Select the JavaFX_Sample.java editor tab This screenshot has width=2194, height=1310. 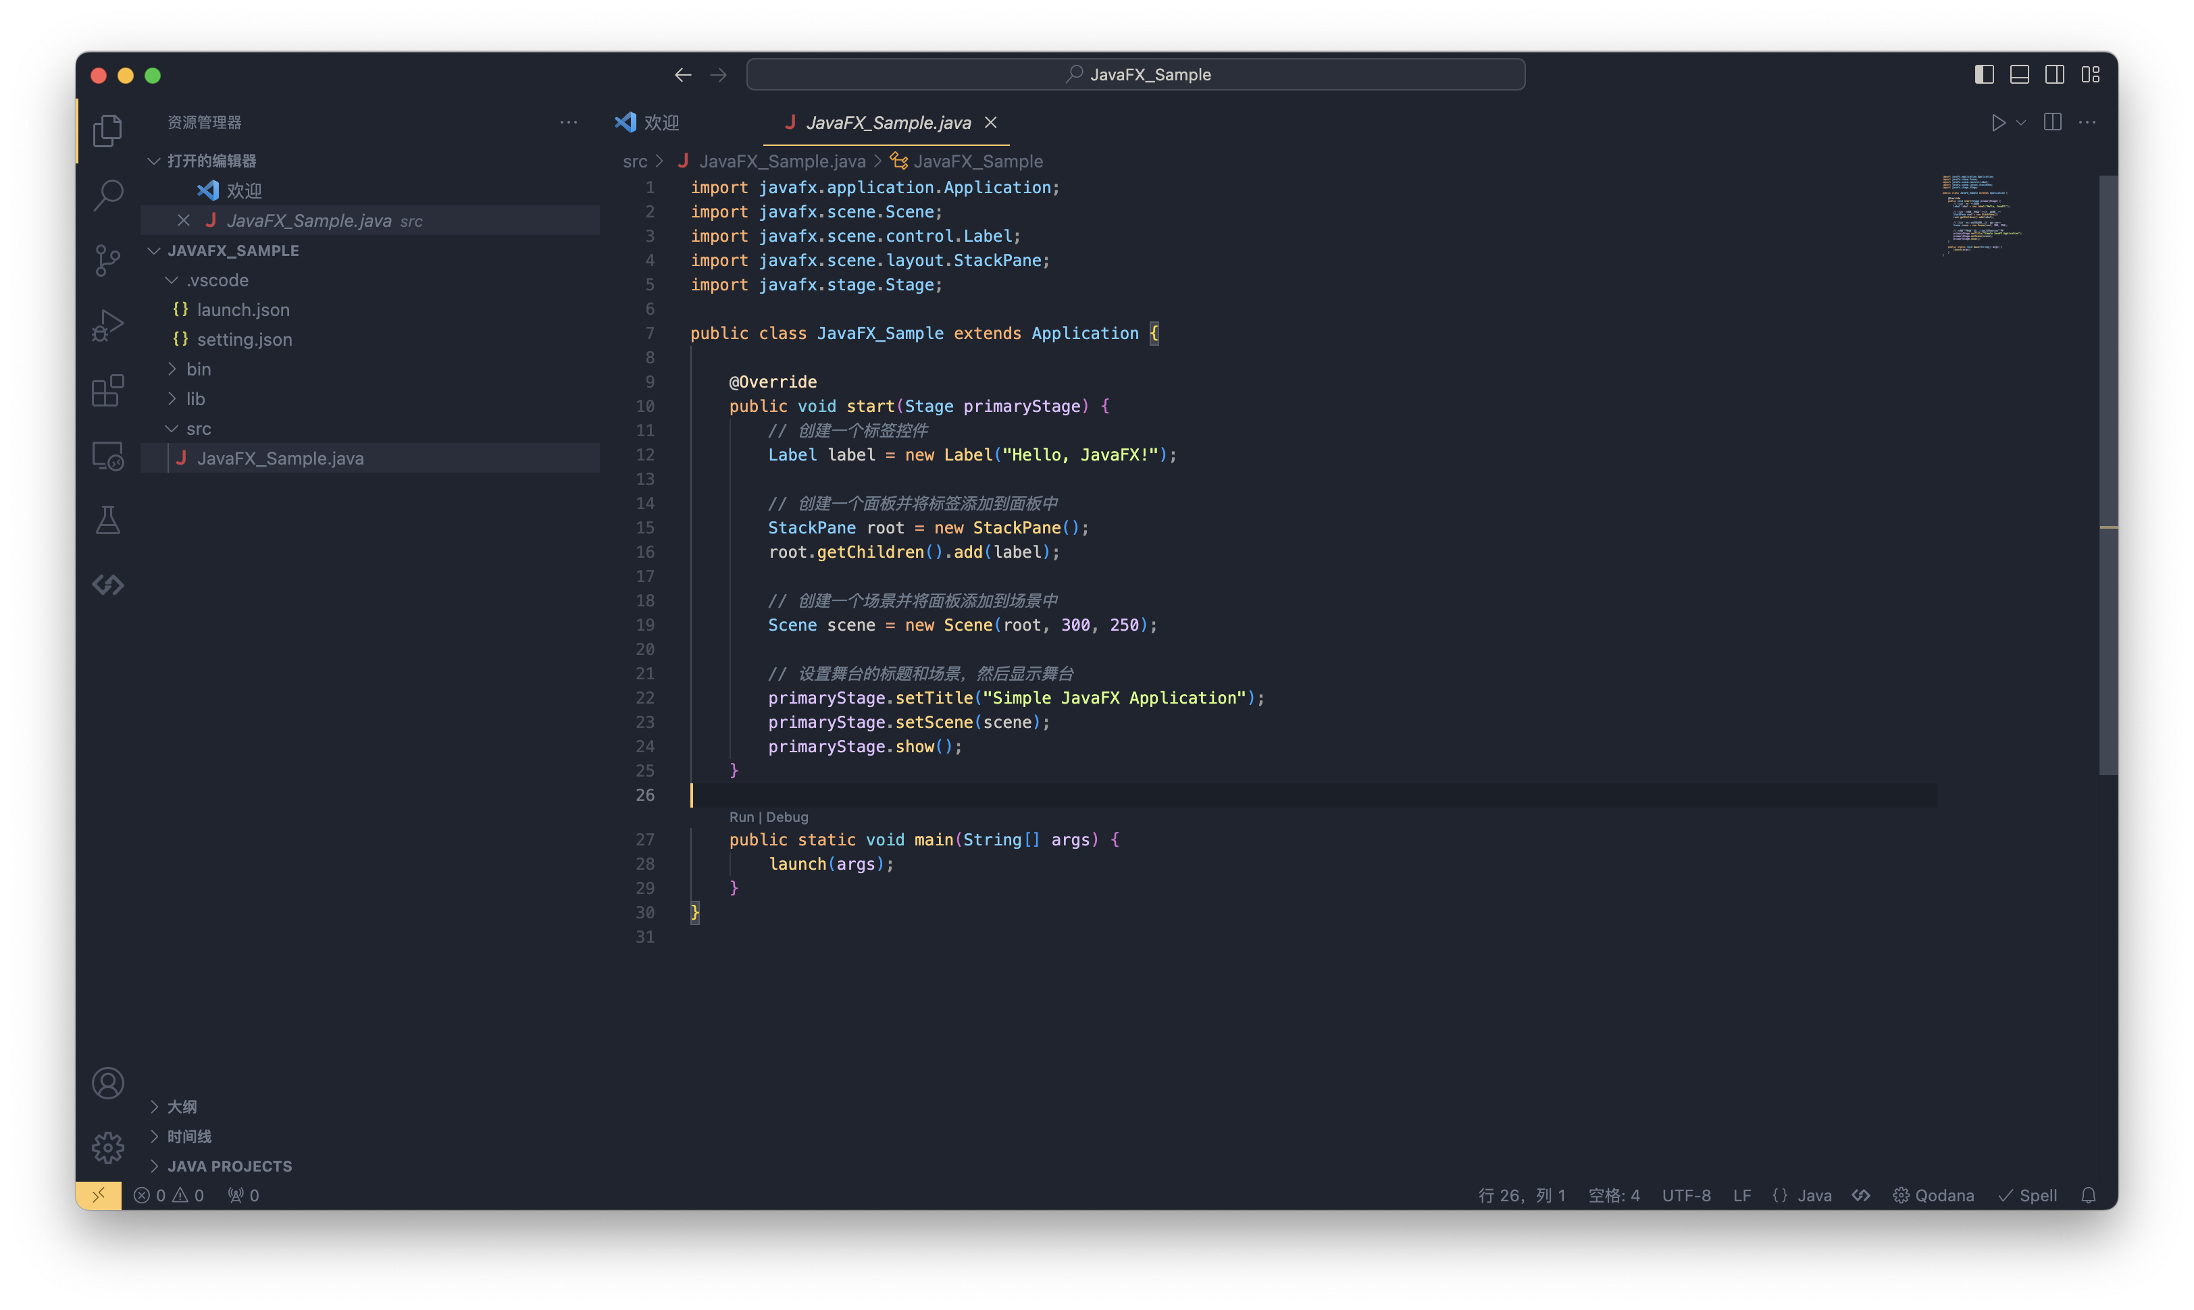886,123
